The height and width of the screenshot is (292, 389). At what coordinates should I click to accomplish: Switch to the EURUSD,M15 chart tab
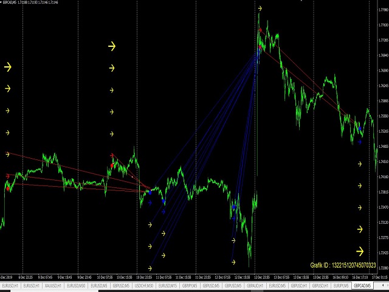(168, 286)
